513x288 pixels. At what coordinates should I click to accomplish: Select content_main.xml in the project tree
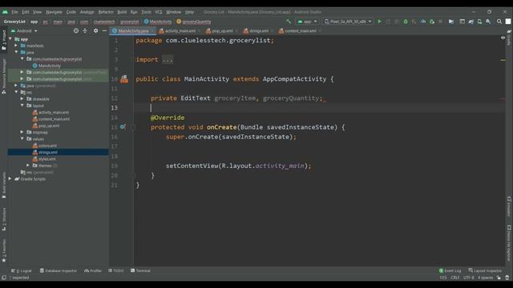point(54,119)
